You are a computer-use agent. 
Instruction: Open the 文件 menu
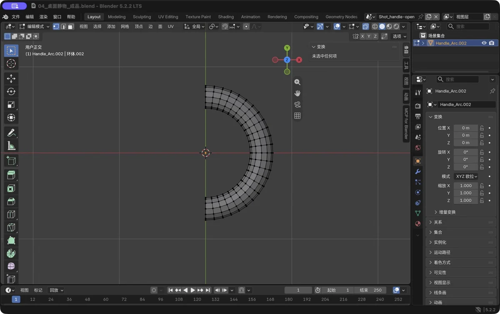[x=16, y=17]
